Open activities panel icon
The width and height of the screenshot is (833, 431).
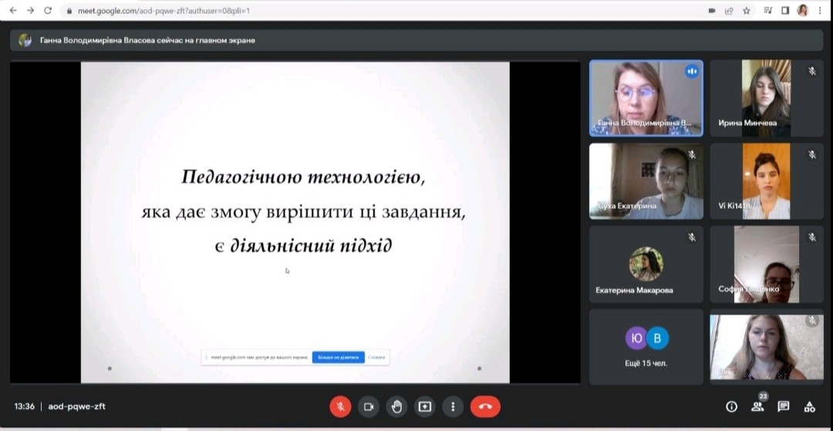coord(810,406)
